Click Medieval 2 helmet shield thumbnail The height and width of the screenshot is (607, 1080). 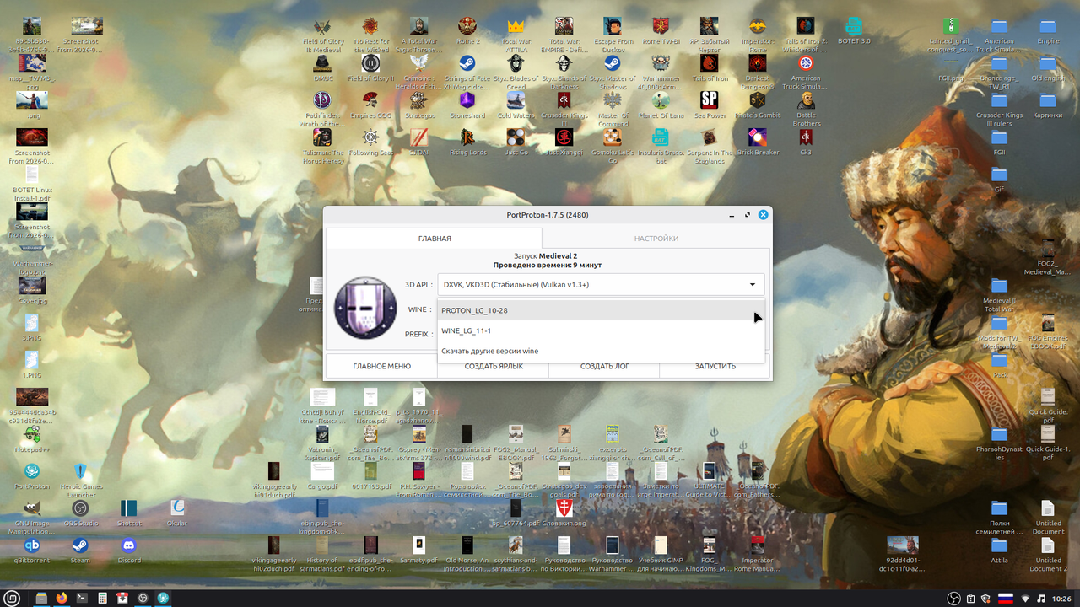point(365,308)
